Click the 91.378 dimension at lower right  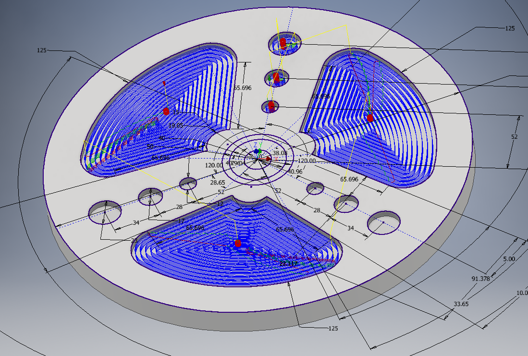pyautogui.click(x=480, y=278)
